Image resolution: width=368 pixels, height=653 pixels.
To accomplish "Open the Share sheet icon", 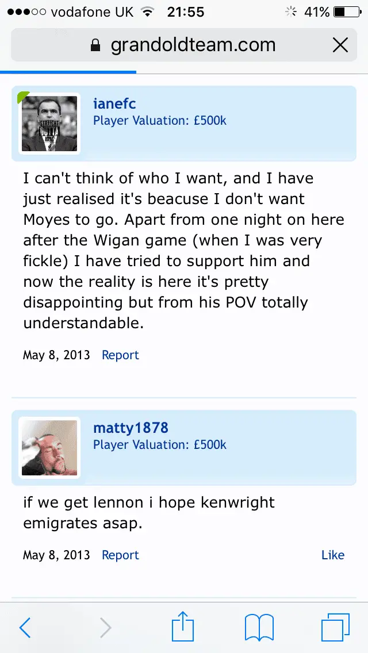I will (183, 626).
